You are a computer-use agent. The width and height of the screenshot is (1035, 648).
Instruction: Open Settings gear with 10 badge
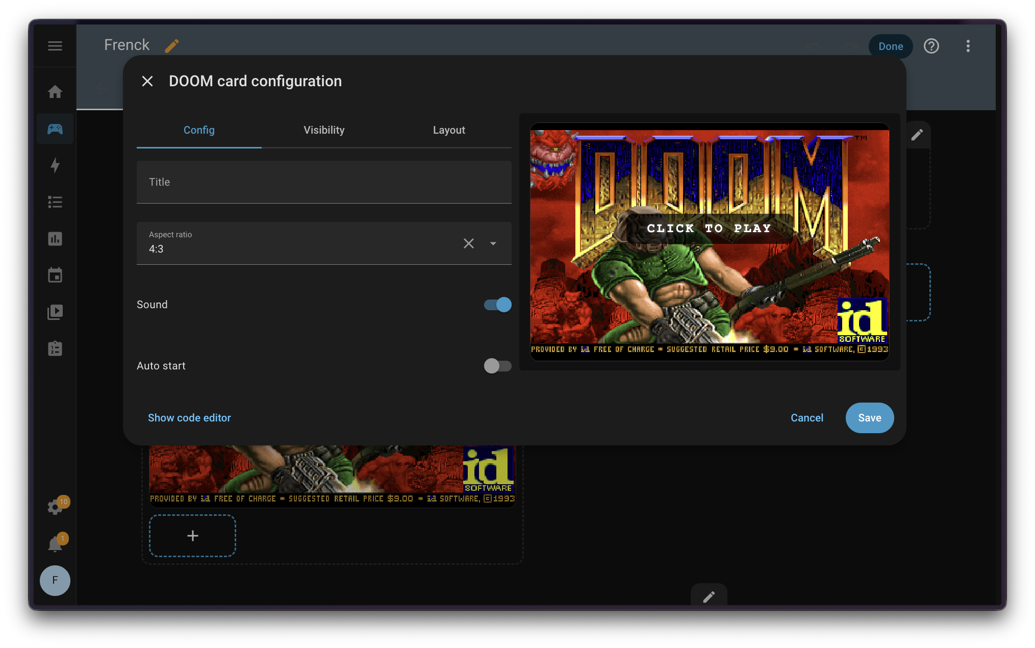click(55, 507)
